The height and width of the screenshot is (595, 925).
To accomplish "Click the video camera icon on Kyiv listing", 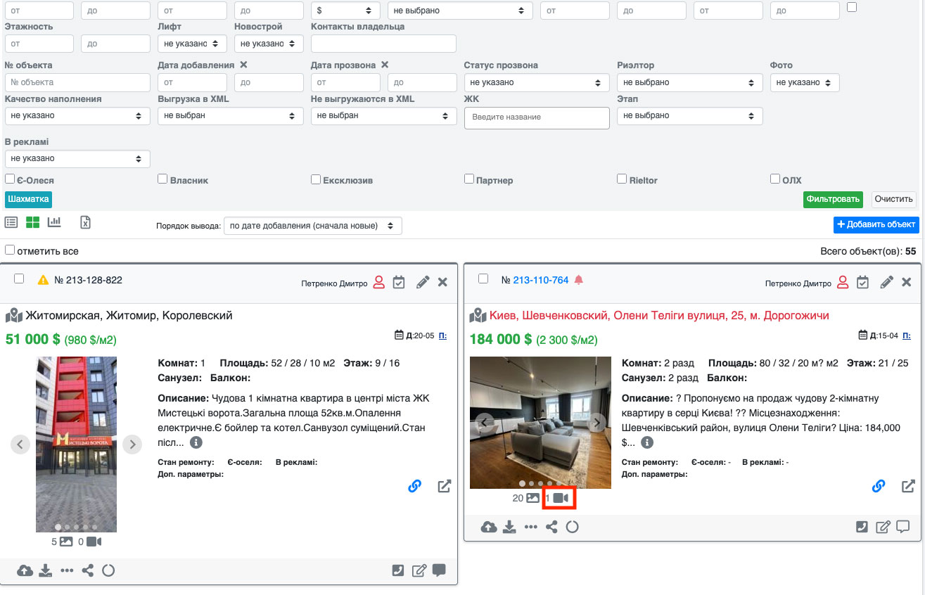I will (560, 498).
